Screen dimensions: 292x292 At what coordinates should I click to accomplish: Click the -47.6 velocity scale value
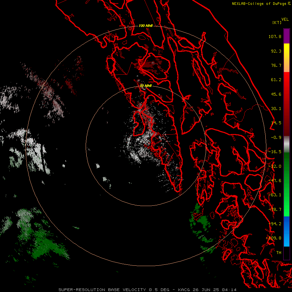pos(275,181)
